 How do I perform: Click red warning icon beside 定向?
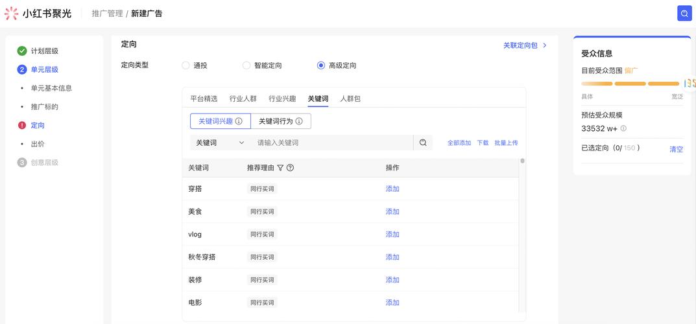click(22, 126)
